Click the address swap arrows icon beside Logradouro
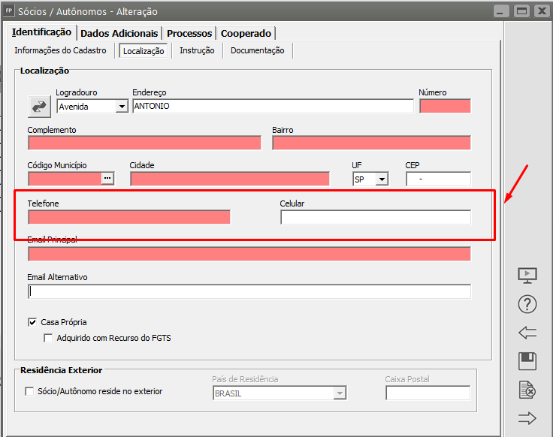The image size is (553, 437). 38,107
